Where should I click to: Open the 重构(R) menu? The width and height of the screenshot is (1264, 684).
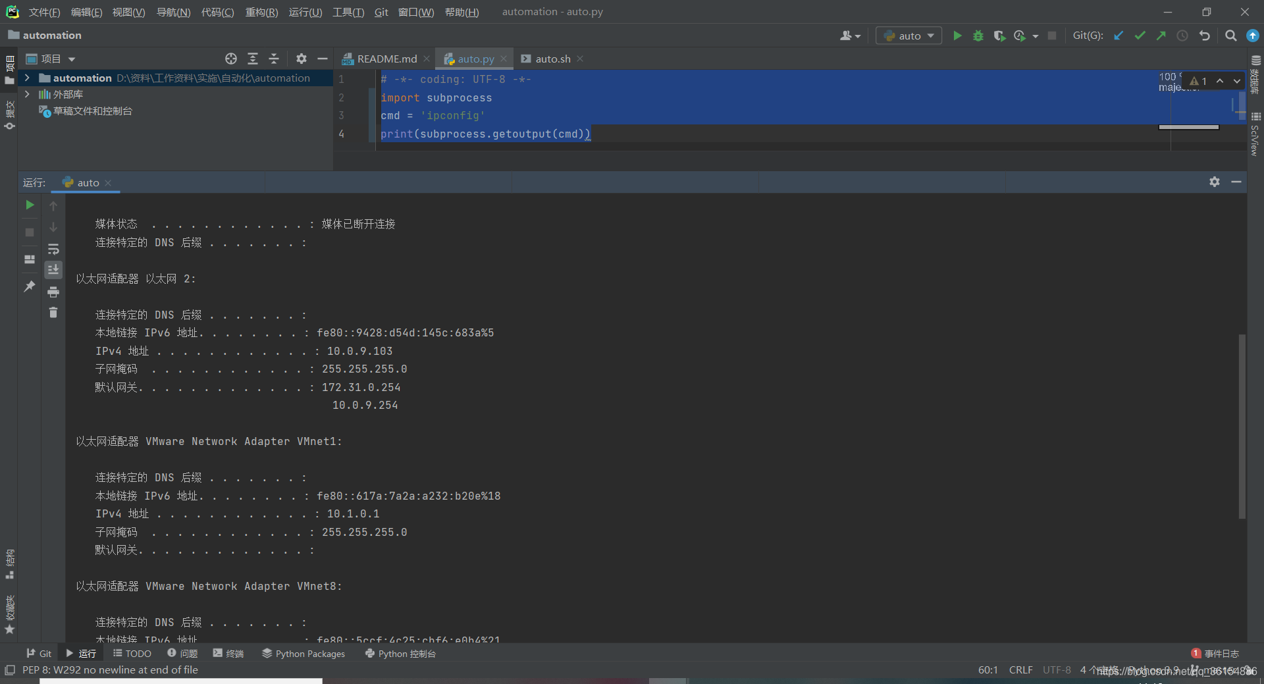pos(261,12)
